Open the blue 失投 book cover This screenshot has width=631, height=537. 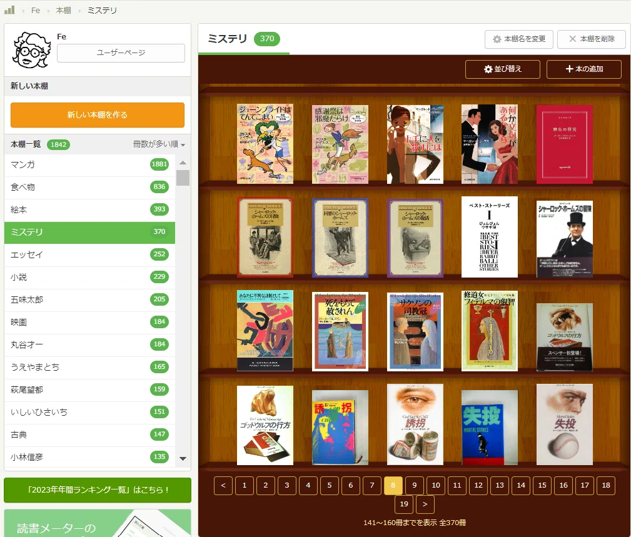(x=489, y=428)
